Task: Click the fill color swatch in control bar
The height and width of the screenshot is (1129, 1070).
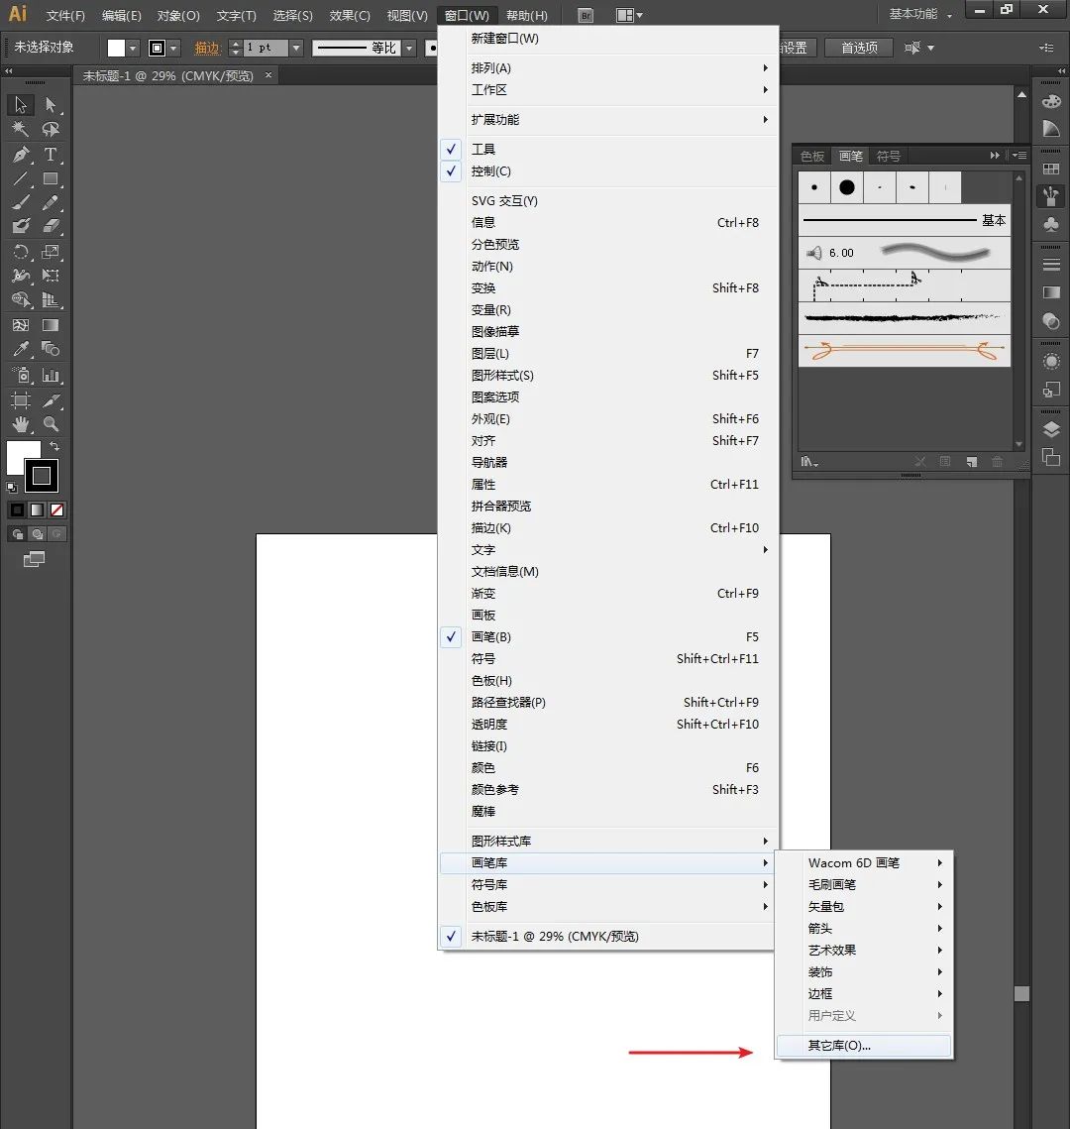Action: [116, 48]
